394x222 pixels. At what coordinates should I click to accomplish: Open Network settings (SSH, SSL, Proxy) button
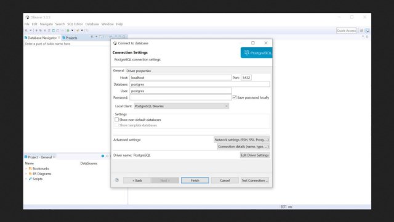(x=241, y=140)
